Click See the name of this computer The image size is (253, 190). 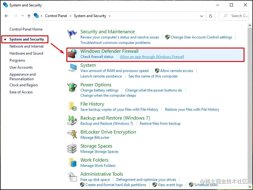tap(153, 76)
